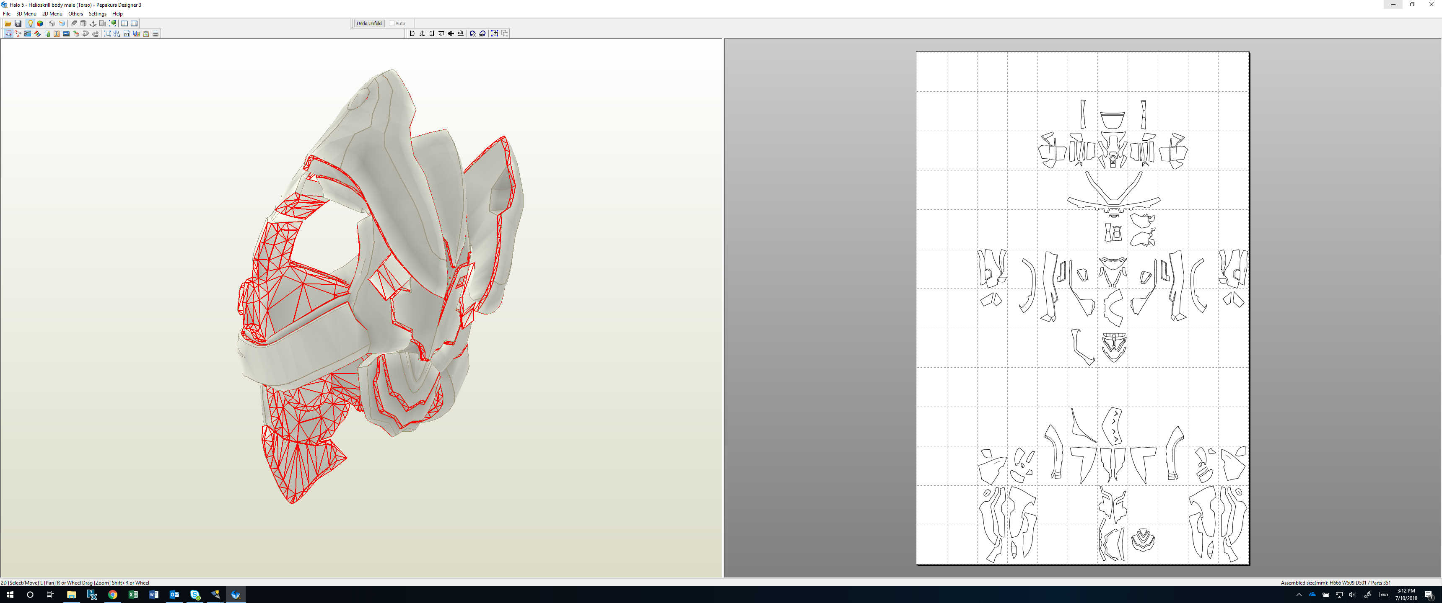Enable the Auto checkbox
This screenshot has width=1442, height=603.
tap(392, 23)
